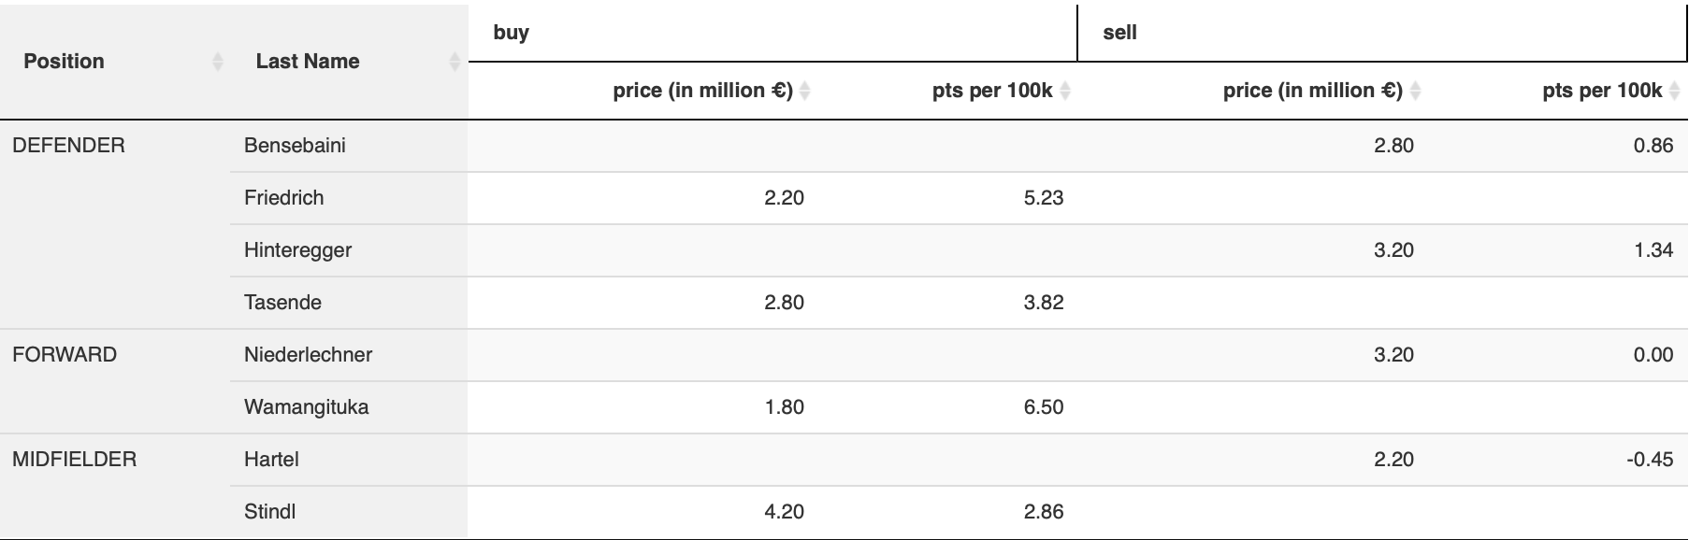Click Wamangituka's buy pts value 6.50
Screen dimensions: 1689x540
coord(1043,407)
